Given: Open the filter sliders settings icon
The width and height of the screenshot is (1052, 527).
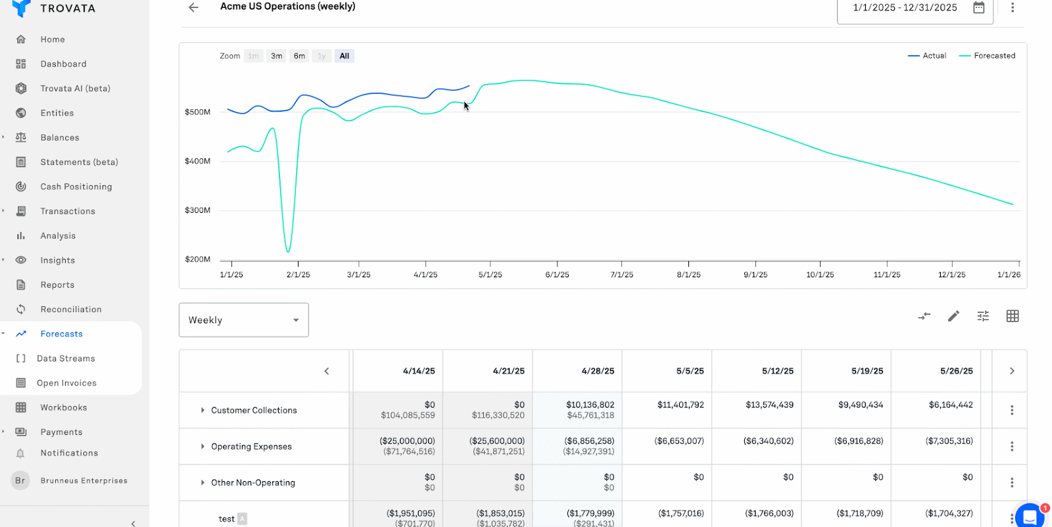Looking at the screenshot, I should coord(983,316).
